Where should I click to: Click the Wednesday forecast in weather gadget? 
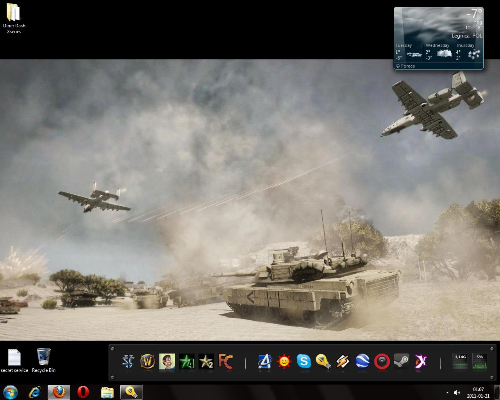[439, 52]
